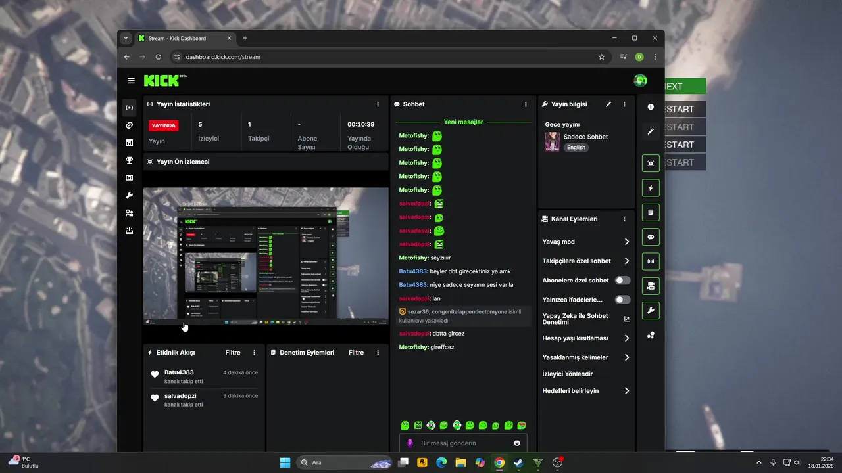
Task: Toggle the camera widget icon in right bar
Action: [x=651, y=286]
